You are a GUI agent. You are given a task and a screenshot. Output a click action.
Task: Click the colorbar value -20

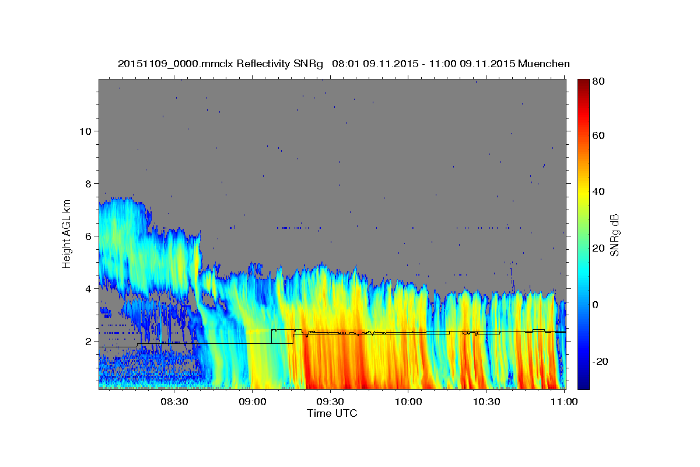600,361
